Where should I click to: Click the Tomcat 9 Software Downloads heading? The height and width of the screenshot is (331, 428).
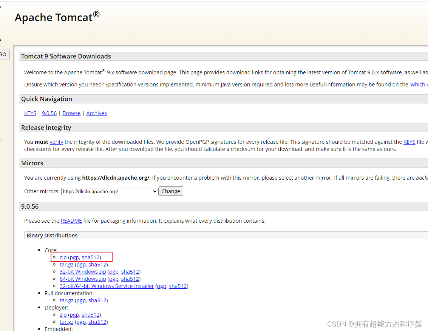(66, 56)
